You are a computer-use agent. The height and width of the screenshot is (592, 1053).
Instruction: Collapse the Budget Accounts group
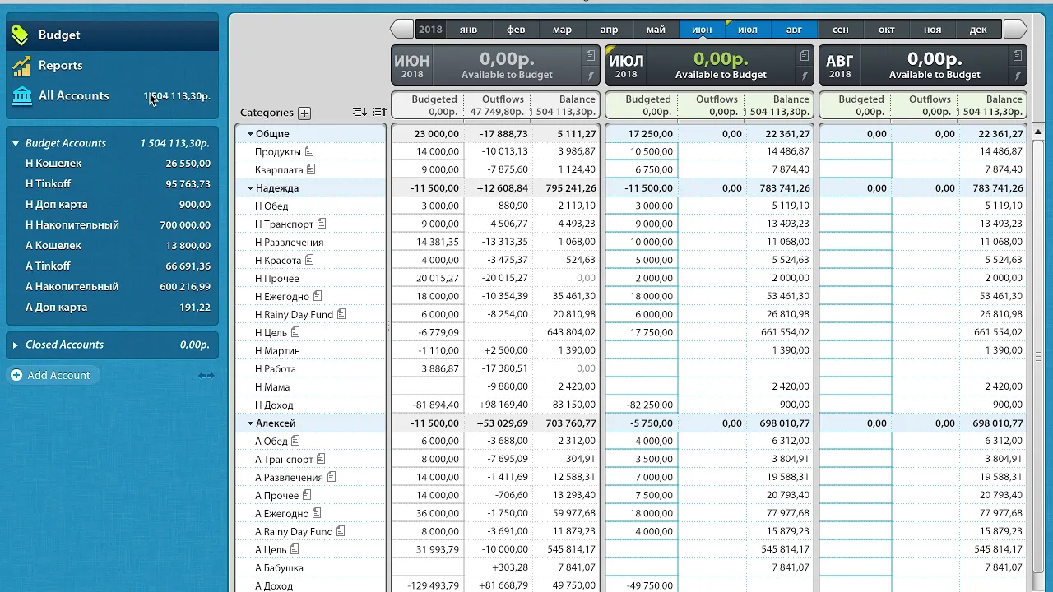pyautogui.click(x=15, y=143)
